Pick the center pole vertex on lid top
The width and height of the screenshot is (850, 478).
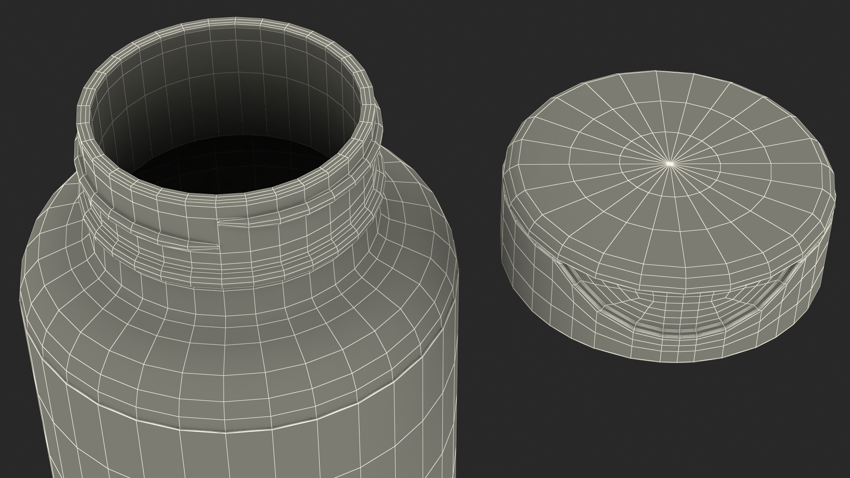(670, 164)
